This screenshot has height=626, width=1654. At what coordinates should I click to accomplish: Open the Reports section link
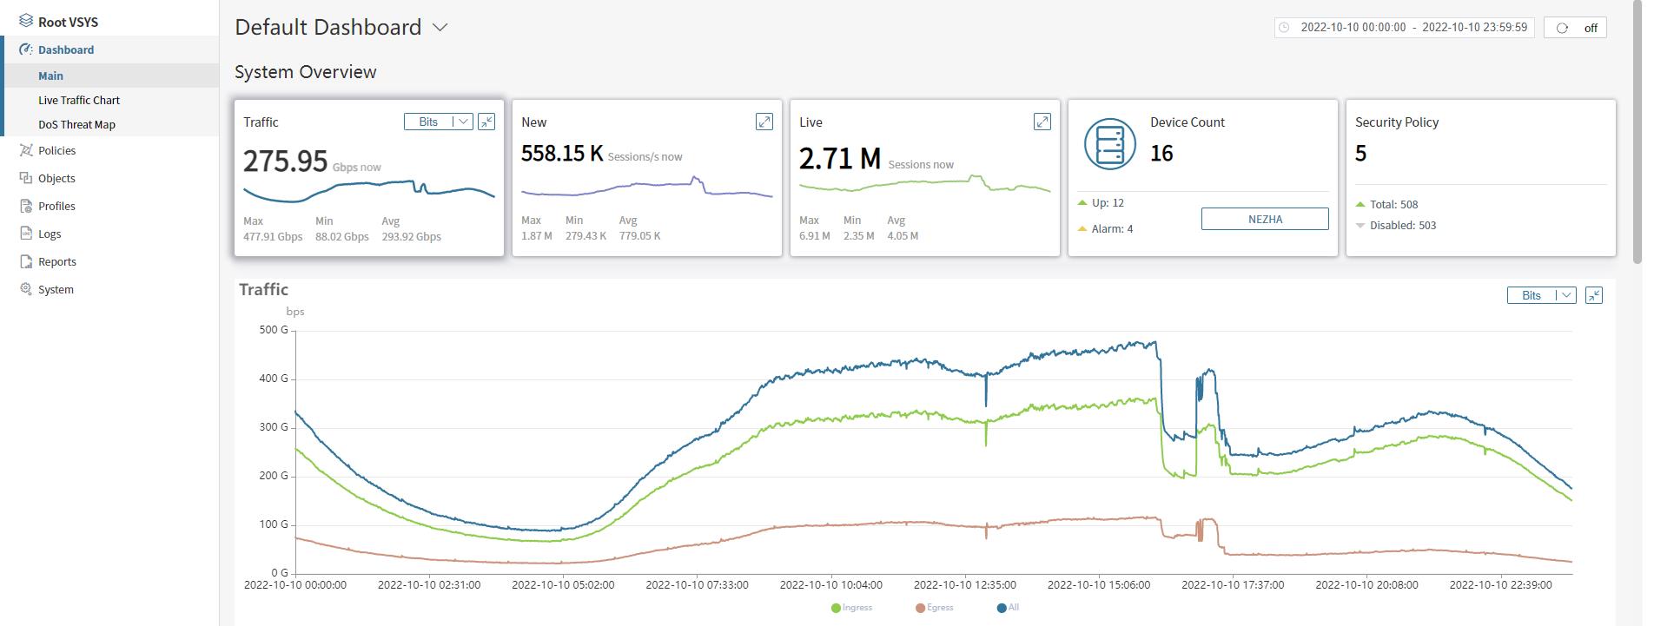tap(56, 261)
